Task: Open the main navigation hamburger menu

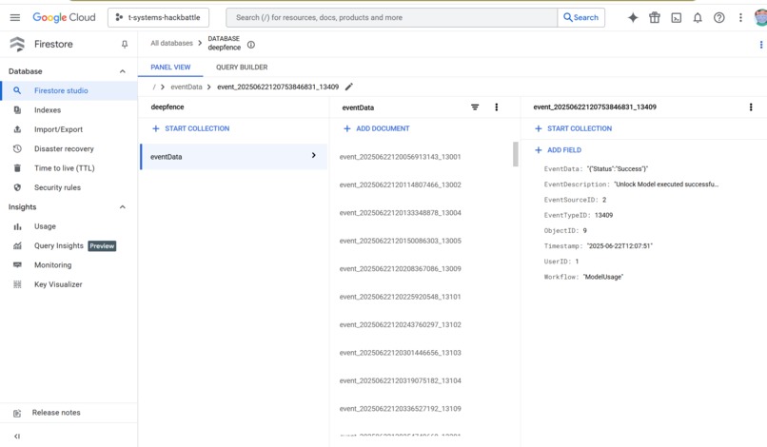Action: click(x=15, y=18)
